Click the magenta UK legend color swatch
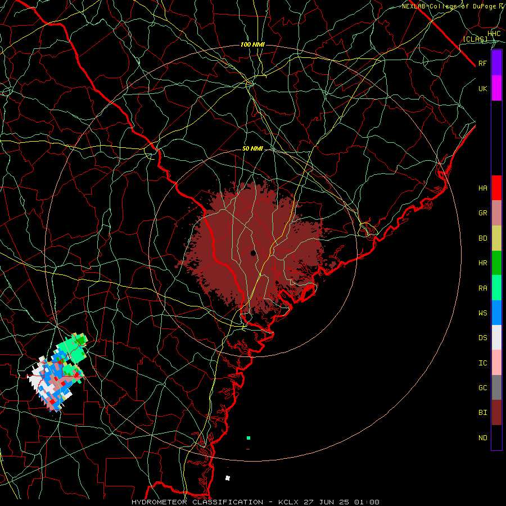506x506 pixels. (x=496, y=88)
